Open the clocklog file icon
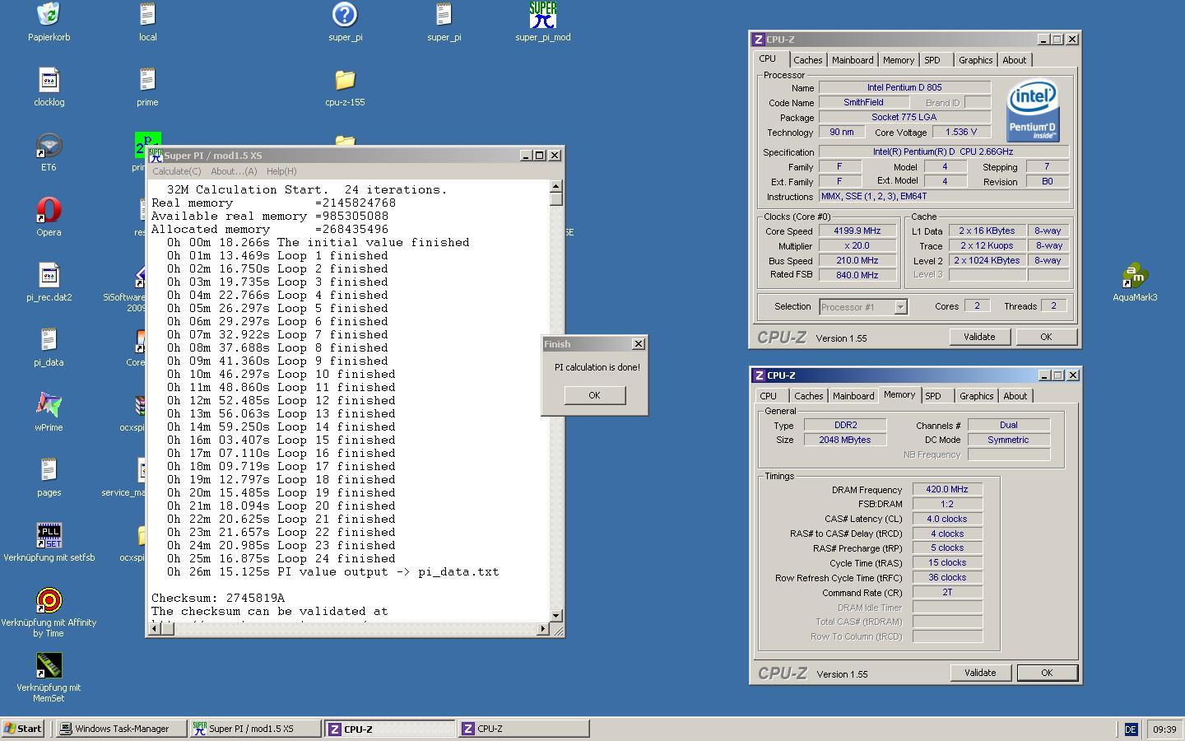 tap(49, 80)
